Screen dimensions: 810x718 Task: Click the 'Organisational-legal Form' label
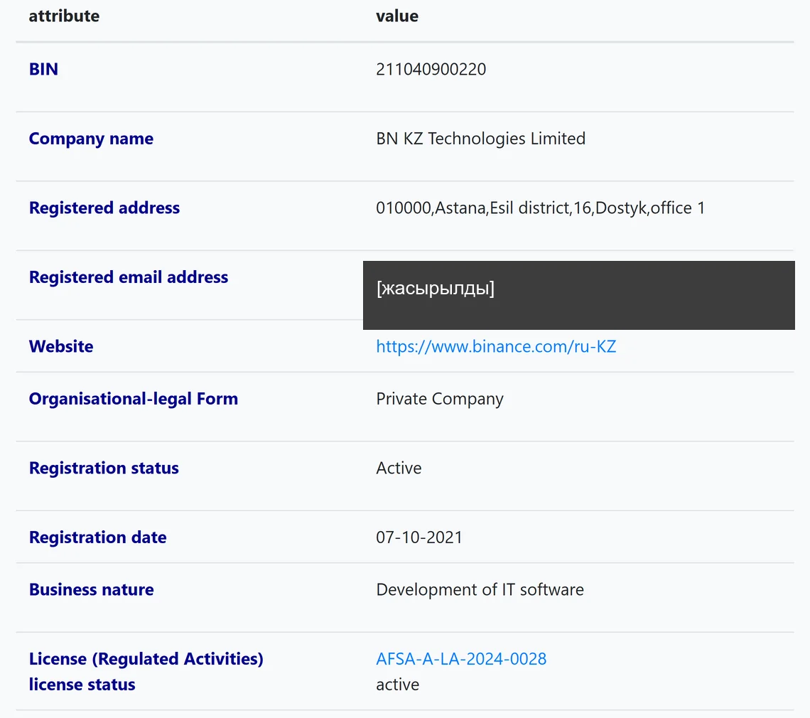click(134, 399)
